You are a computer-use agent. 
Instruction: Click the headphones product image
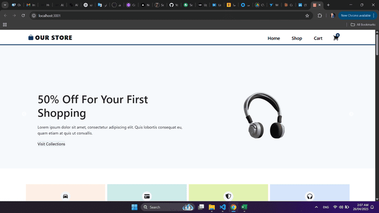point(264,115)
